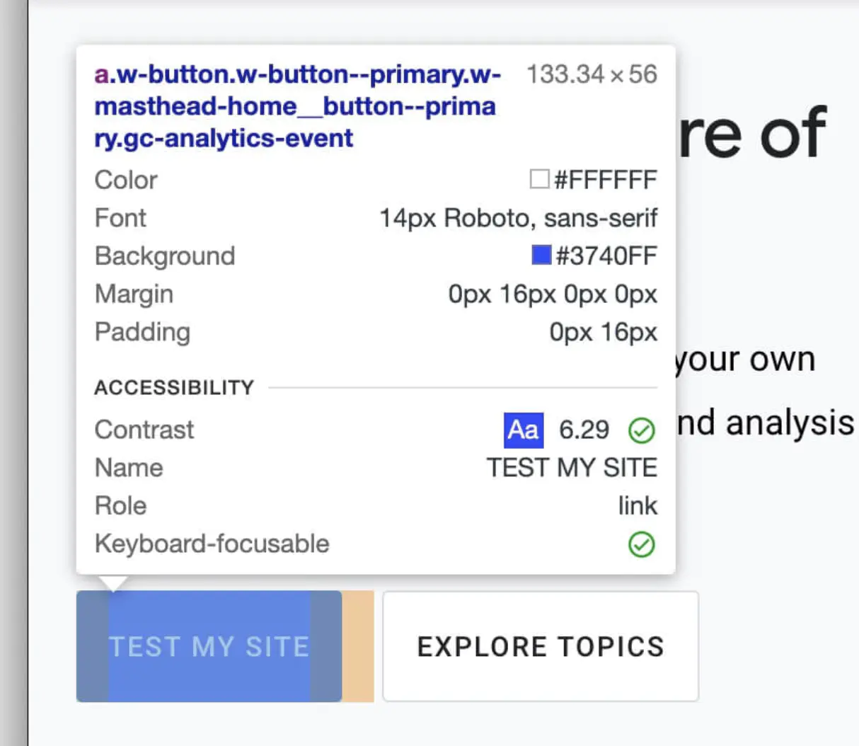Click the Keyboard-focusable green checkmark icon
Image resolution: width=859 pixels, height=746 pixels.
[641, 544]
